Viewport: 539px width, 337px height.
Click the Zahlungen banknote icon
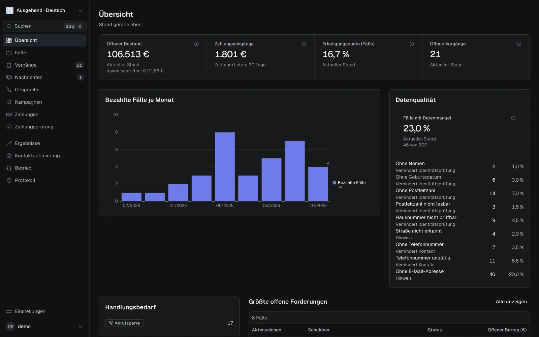(9, 115)
